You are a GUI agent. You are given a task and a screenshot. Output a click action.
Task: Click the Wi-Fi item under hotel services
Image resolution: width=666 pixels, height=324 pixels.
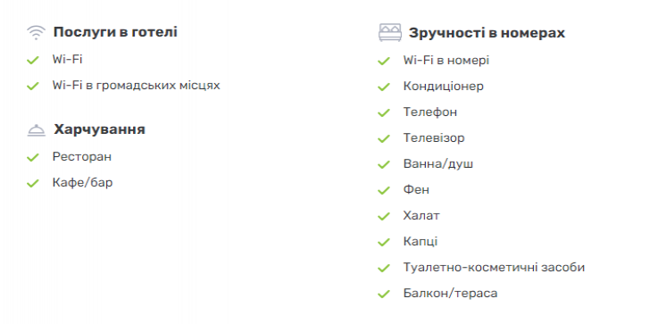click(x=67, y=60)
